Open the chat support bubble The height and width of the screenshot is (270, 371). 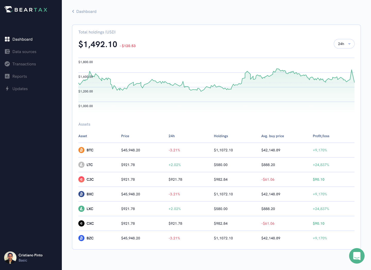pos(357,256)
